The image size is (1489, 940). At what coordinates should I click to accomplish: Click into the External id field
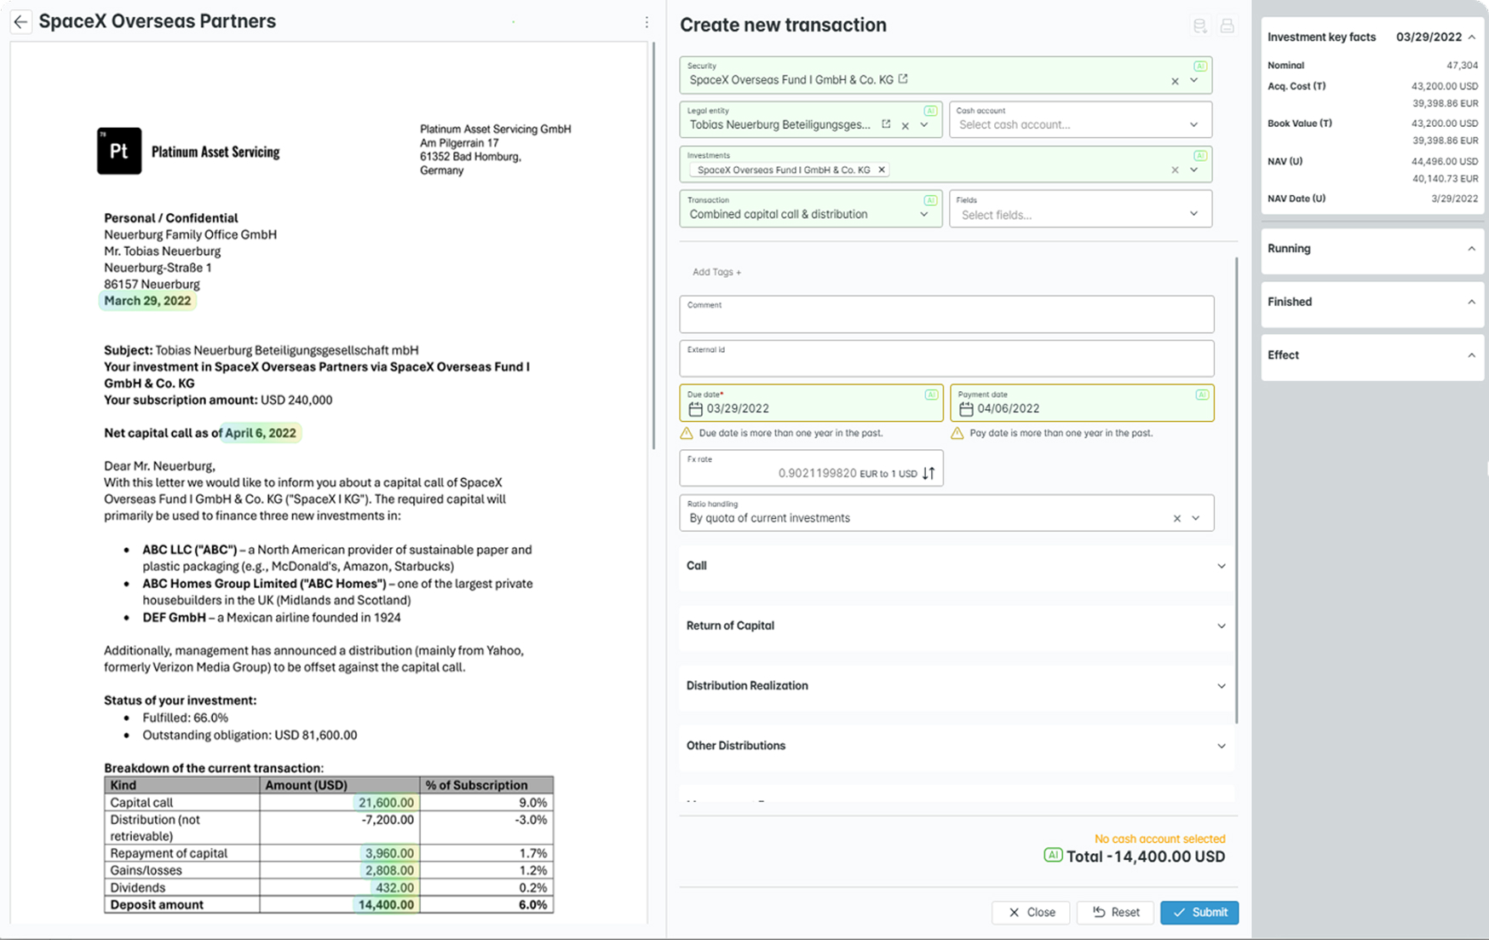tap(946, 359)
